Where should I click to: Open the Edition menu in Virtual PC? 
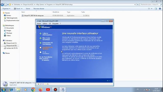pos(45,24)
